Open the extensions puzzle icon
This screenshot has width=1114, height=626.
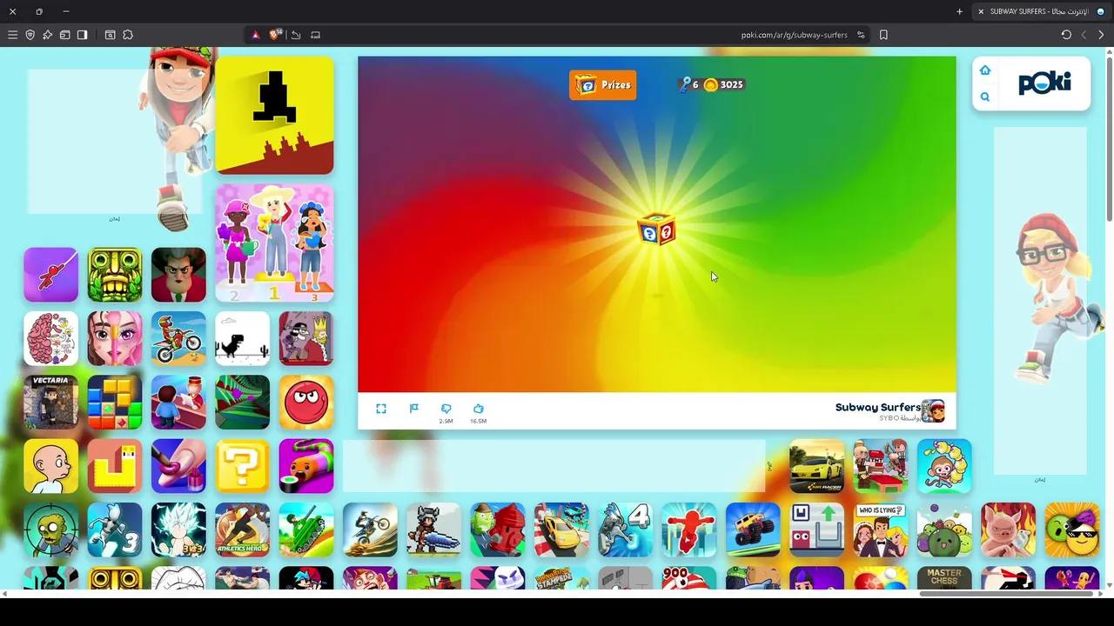coord(128,35)
